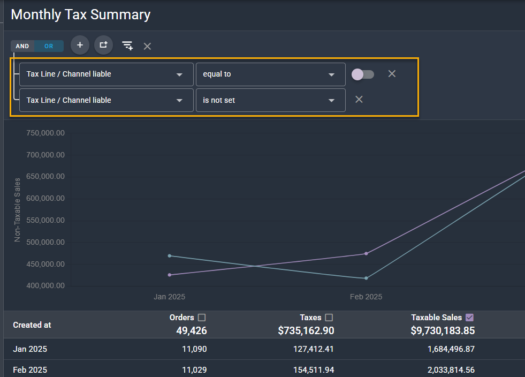Click the purple data point at Feb 2025
This screenshot has width=525, height=377.
click(366, 253)
